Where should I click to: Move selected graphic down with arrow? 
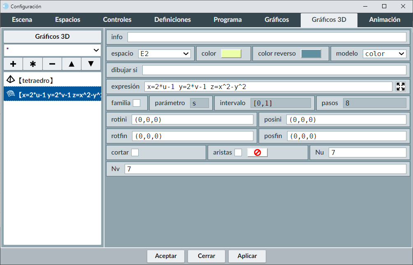click(x=91, y=64)
